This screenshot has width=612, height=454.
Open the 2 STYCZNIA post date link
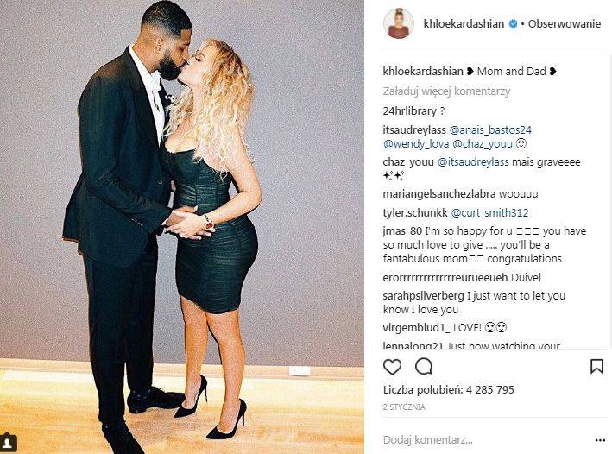click(404, 407)
